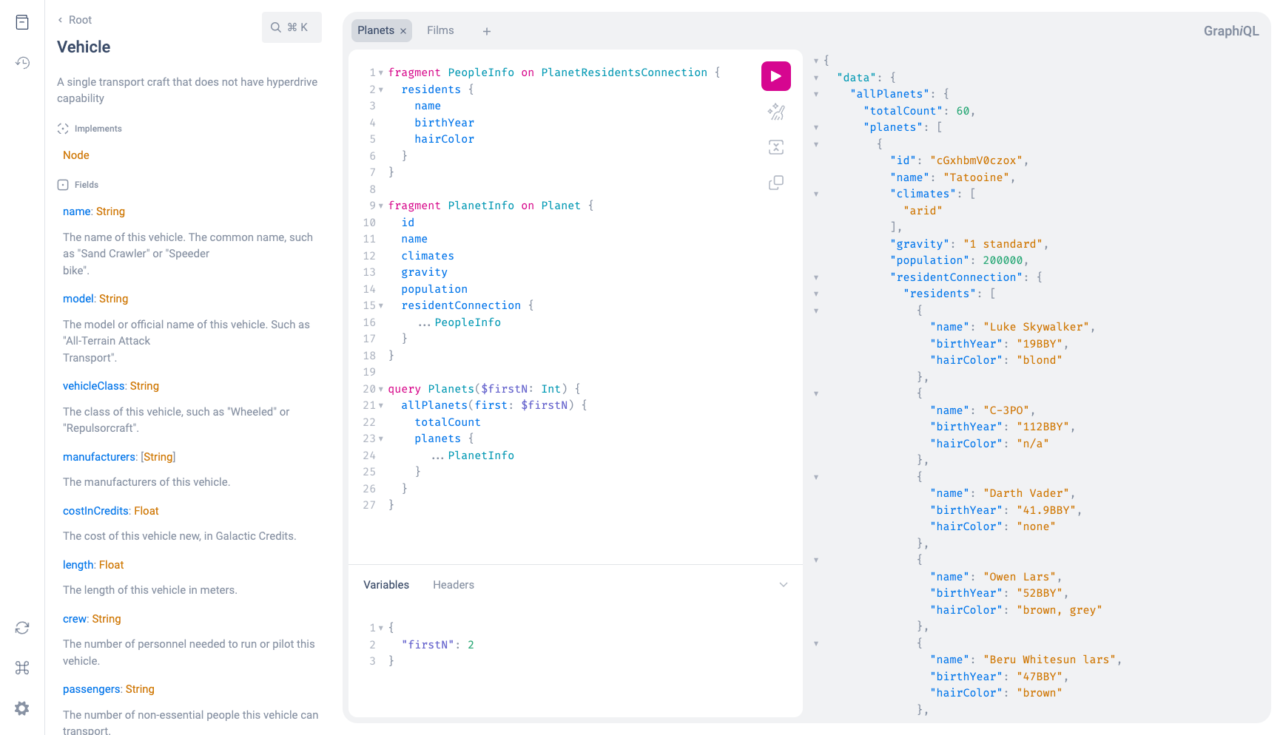Merge fragments into the query with the merge icon
The width and height of the screenshot is (1283, 735).
tap(775, 147)
